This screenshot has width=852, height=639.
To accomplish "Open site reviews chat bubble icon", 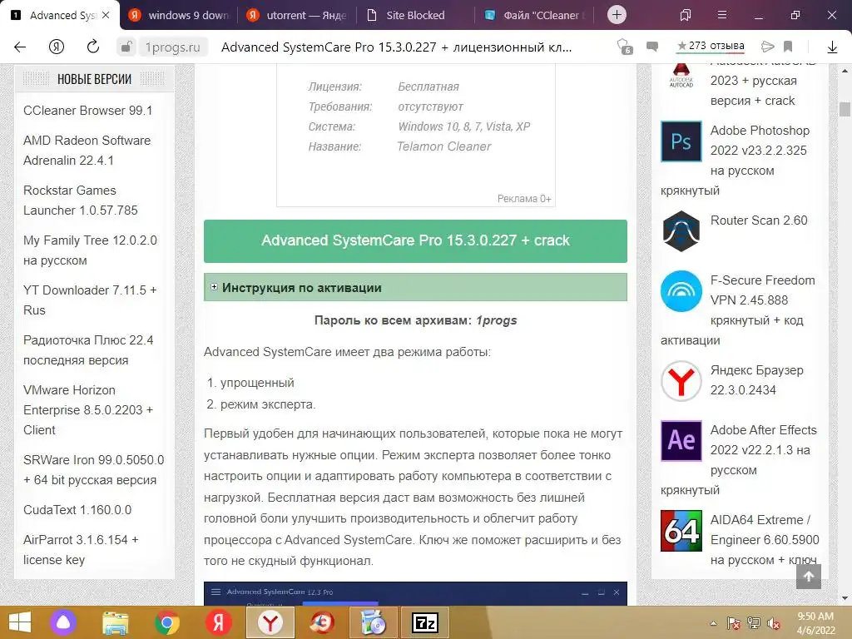I will 652,47.
